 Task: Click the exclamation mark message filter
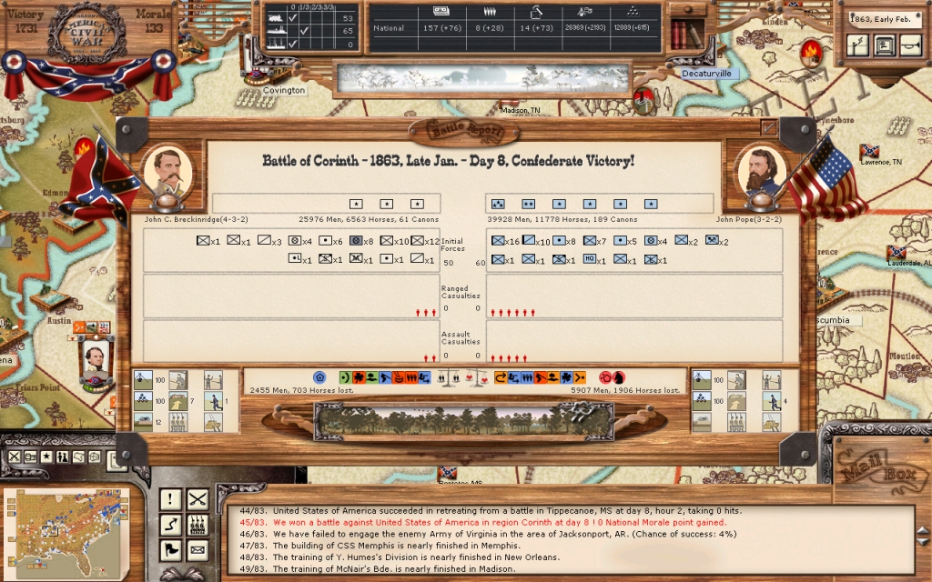170,498
